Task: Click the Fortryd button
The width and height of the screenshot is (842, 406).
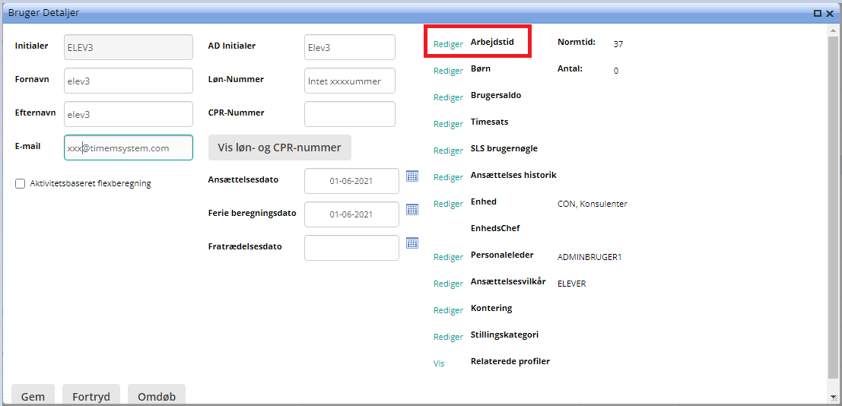Action: (91, 396)
